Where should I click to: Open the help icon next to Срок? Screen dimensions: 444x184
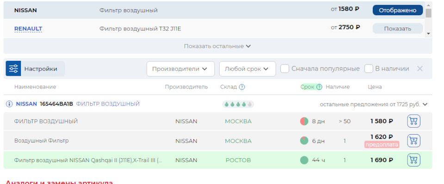point(319,87)
